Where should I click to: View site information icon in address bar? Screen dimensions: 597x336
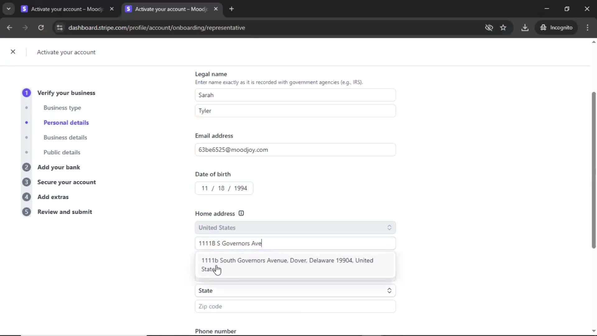[60, 27]
